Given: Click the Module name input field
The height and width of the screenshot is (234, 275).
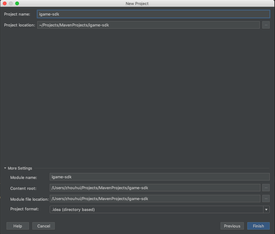Looking at the screenshot, I should point(160,177).
